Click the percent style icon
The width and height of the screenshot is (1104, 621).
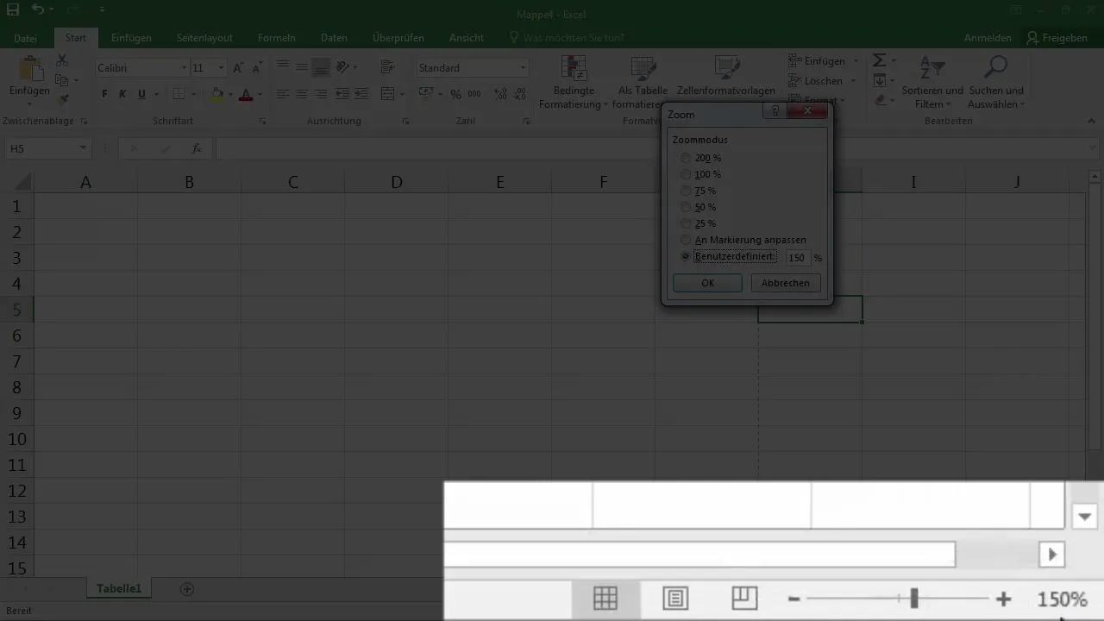click(455, 94)
